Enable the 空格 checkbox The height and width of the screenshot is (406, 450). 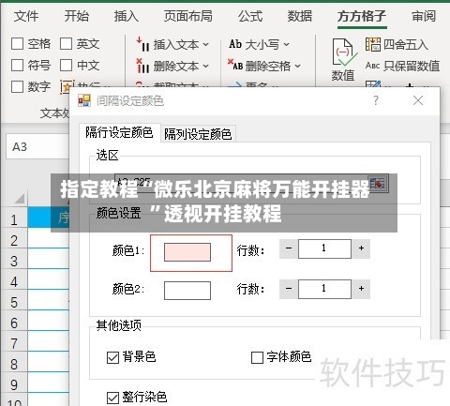(x=17, y=44)
